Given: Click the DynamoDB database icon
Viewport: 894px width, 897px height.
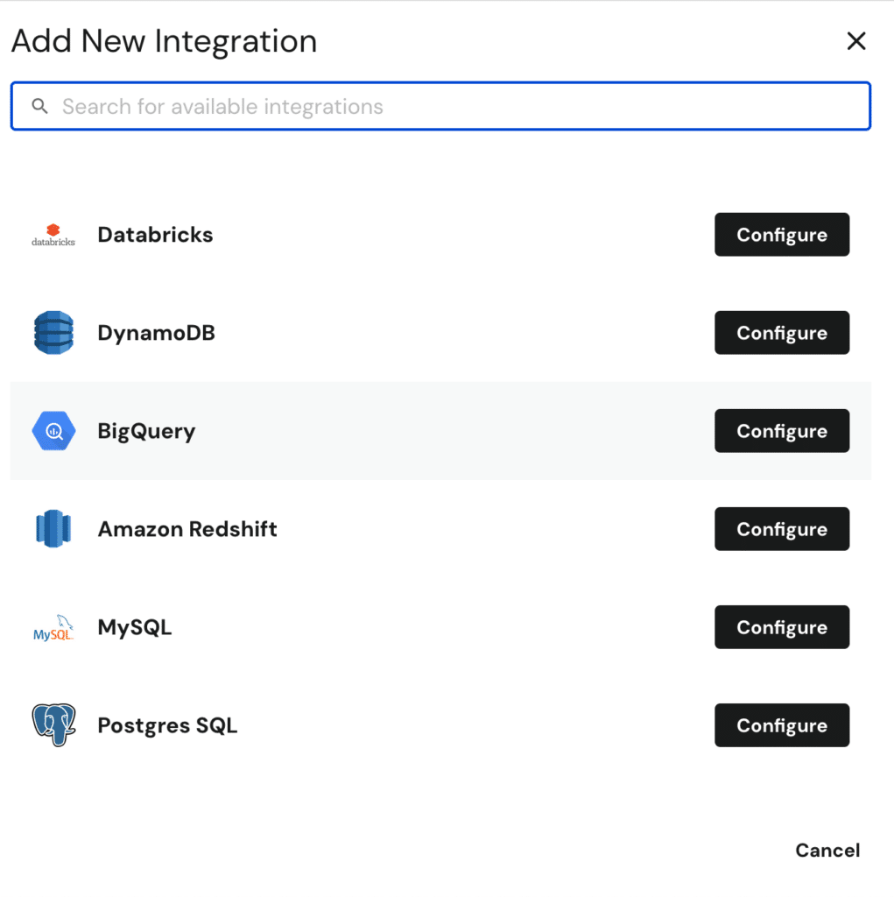Looking at the screenshot, I should [x=53, y=332].
